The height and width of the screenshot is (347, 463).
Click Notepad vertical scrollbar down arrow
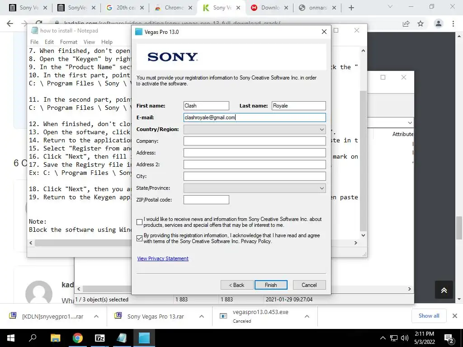[363, 235]
